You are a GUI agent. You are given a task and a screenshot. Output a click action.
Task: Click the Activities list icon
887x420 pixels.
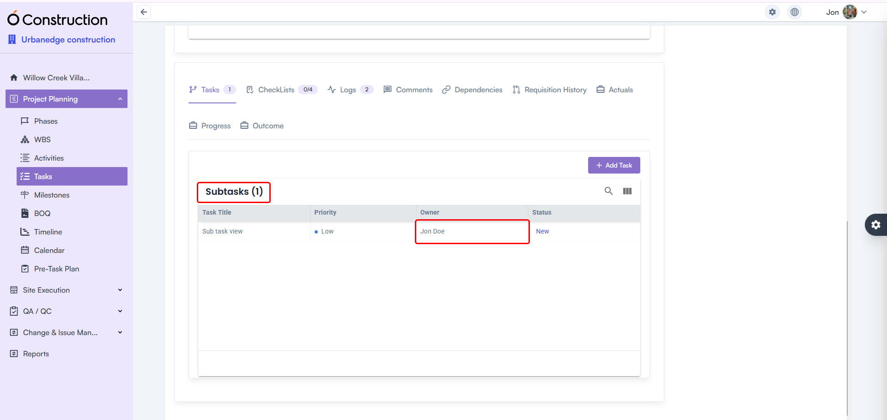[26, 158]
